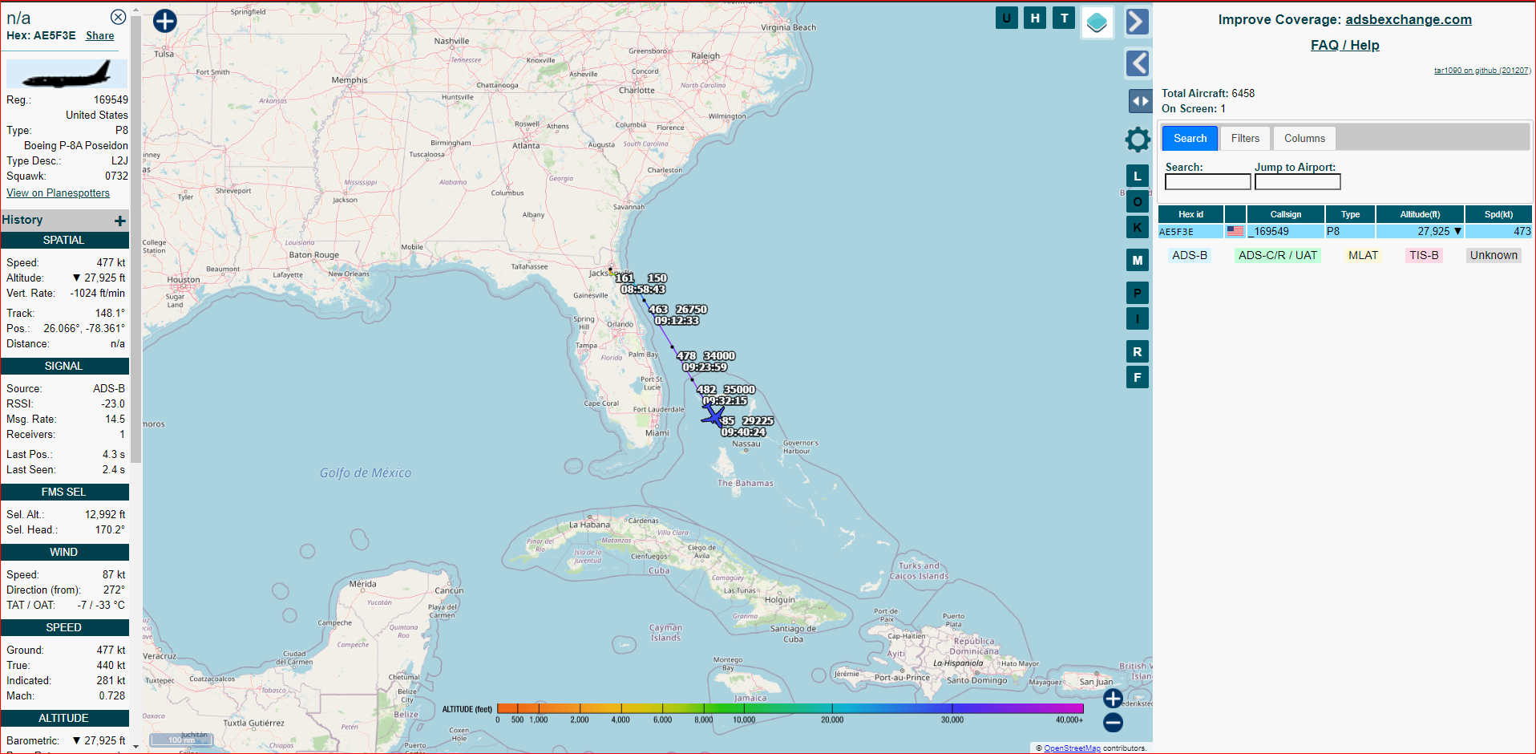Screen dimensions: 1536x754
Task: Expand History with plus icon
Action: point(119,221)
